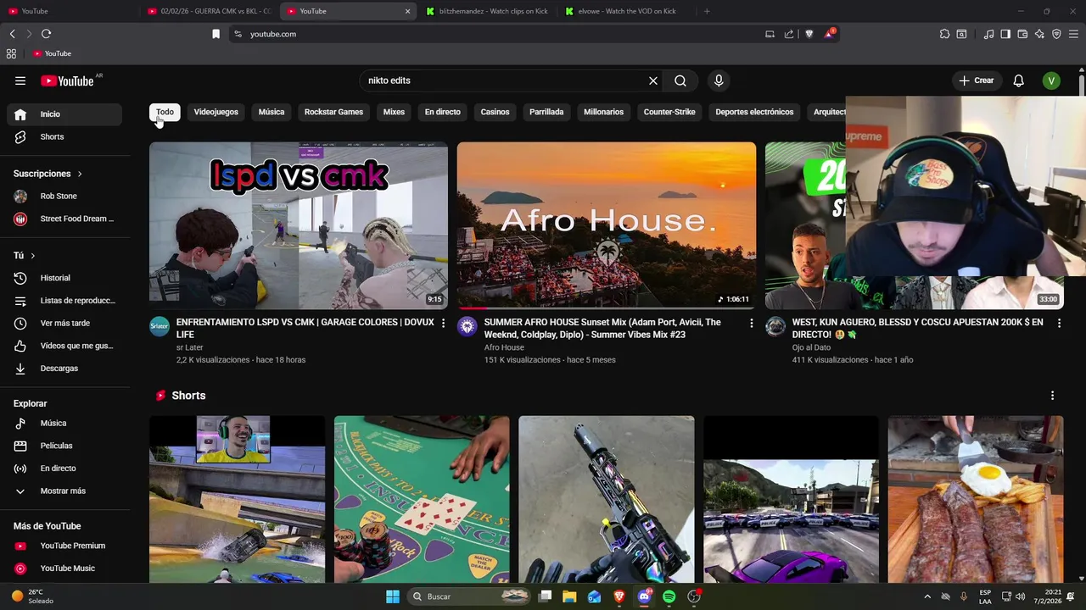Expand the Tú section chevron
The image size is (1086, 610).
click(32, 255)
